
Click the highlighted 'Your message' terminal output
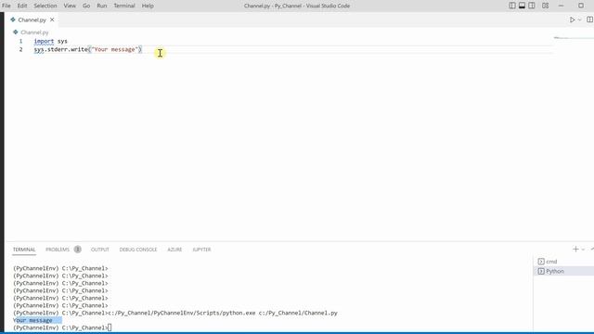click(x=33, y=320)
